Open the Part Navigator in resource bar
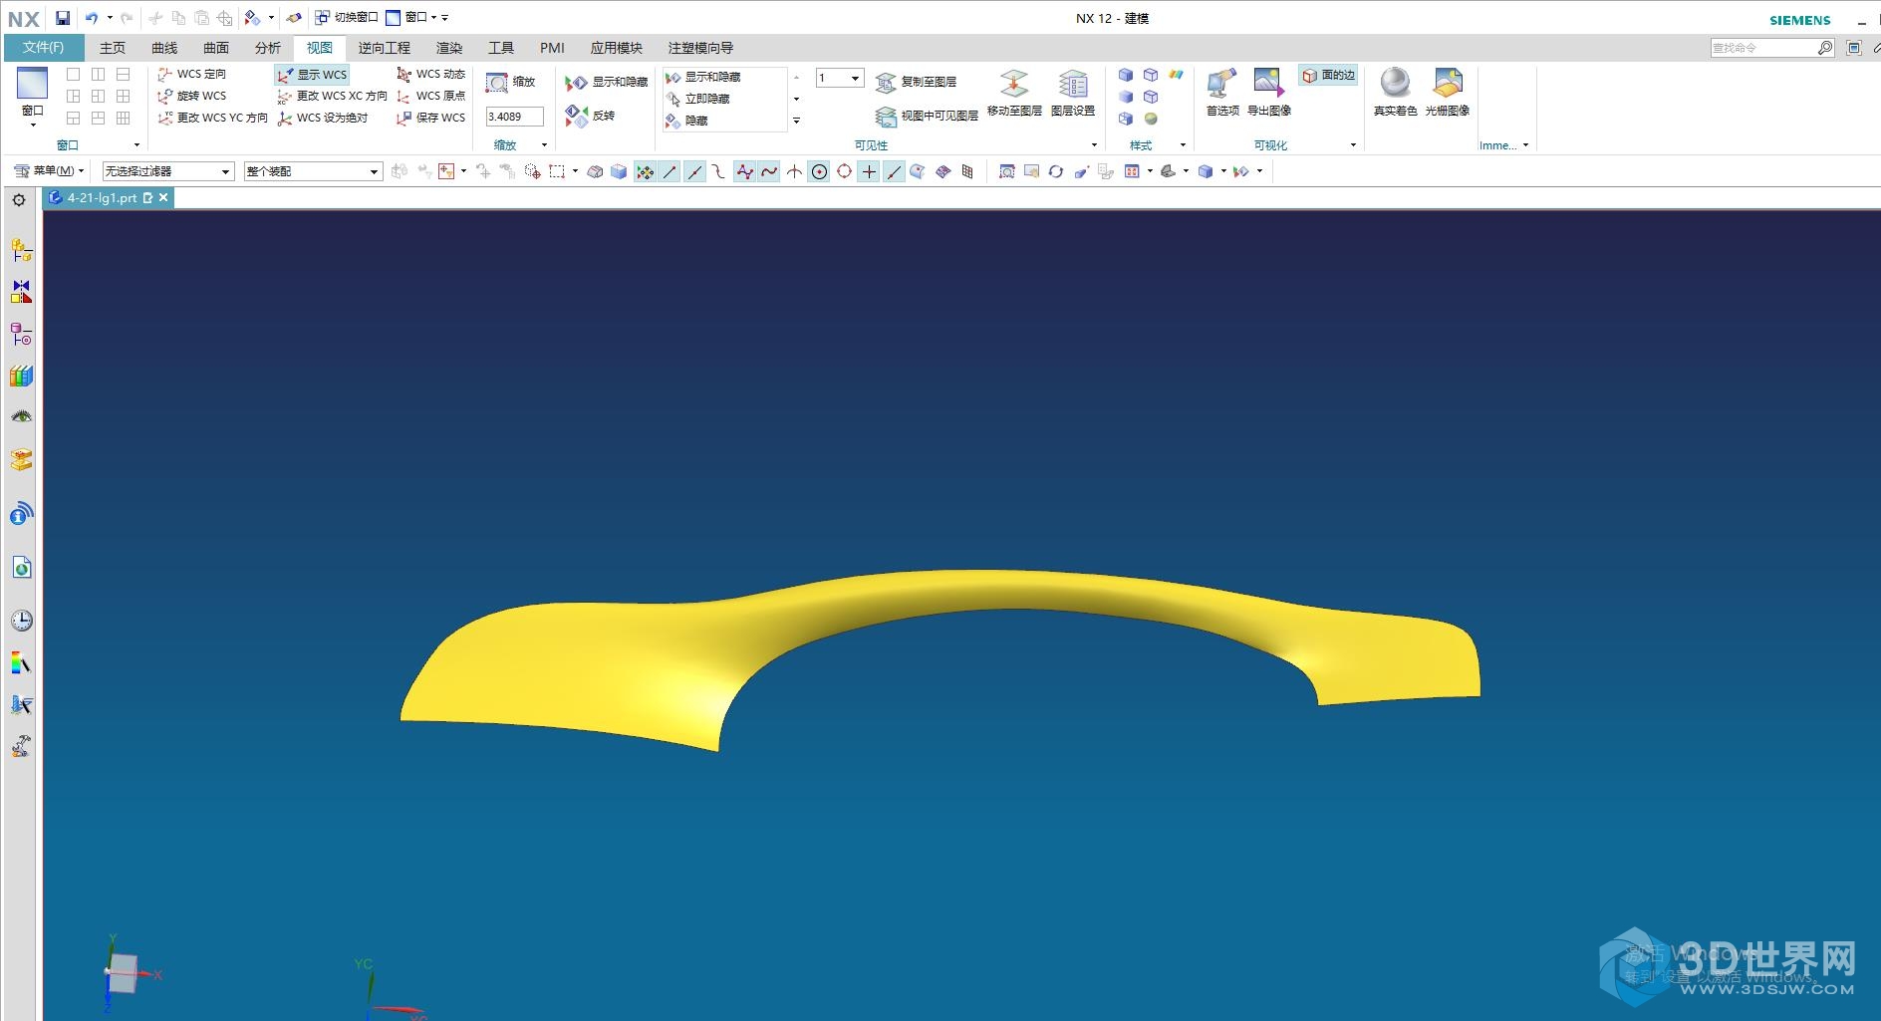This screenshot has width=1881, height=1021. pyautogui.click(x=21, y=334)
